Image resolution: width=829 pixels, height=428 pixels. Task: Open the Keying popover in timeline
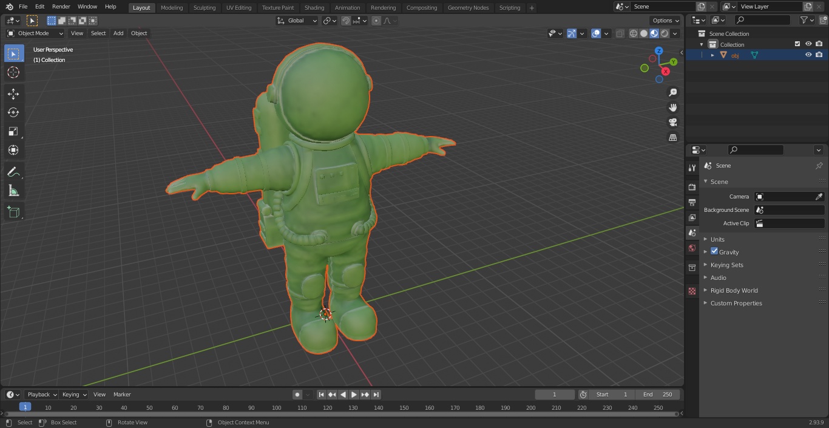coord(74,395)
